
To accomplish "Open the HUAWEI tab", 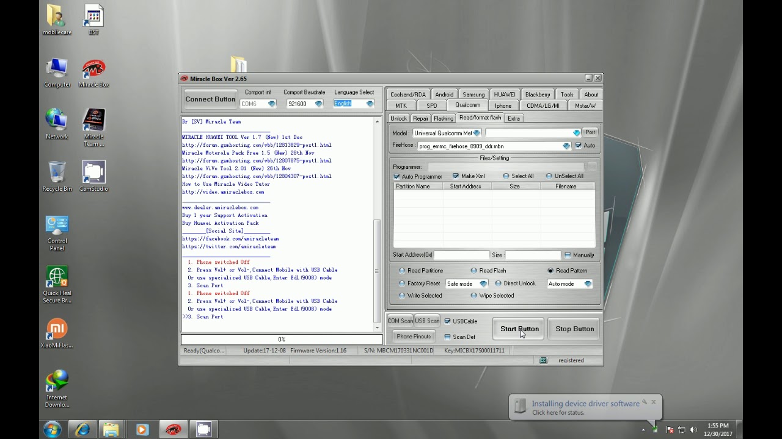I will click(505, 95).
